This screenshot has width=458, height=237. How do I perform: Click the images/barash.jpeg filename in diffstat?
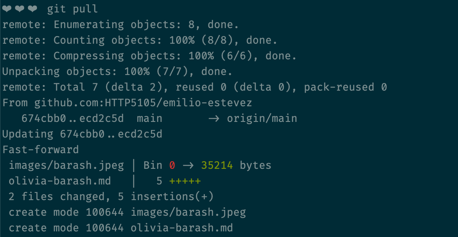click(66, 166)
